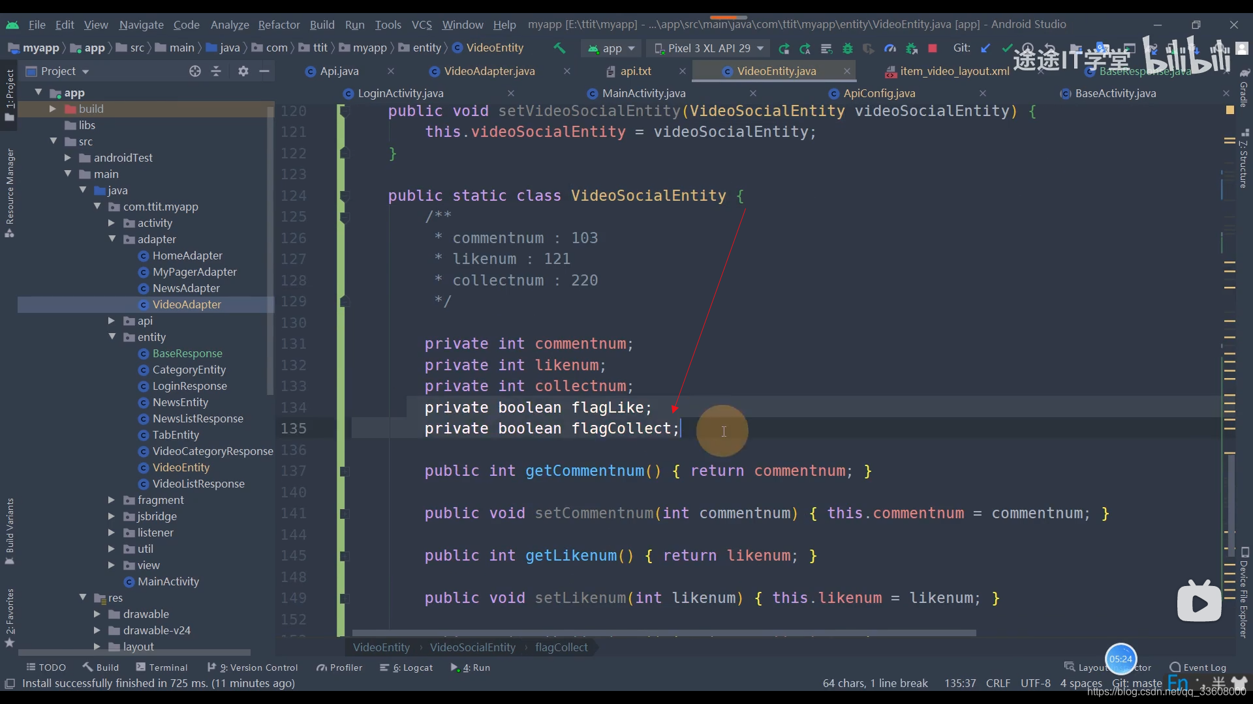Expand the drawable-v24 folder
The width and height of the screenshot is (1253, 704).
tap(97, 630)
